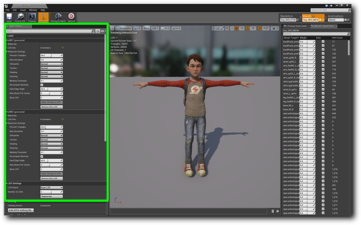Disable grid snapping in the viewport
This screenshot has width=361, height=225.
(x=236, y=28)
